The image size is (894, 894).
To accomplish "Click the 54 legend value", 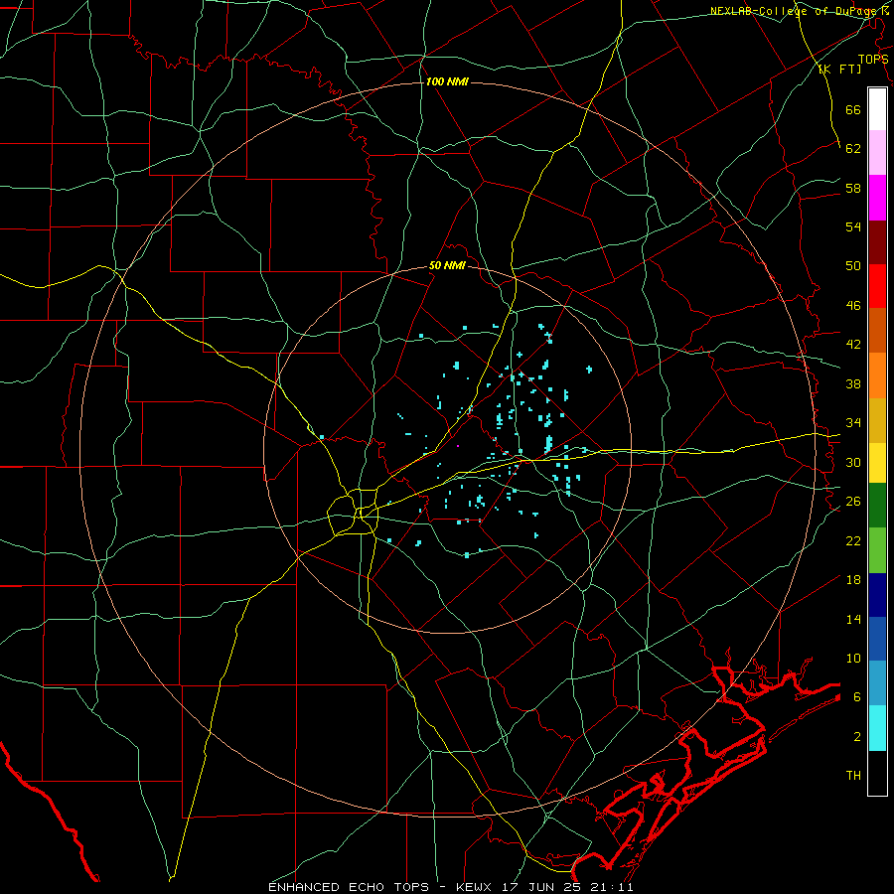I will 853,226.
